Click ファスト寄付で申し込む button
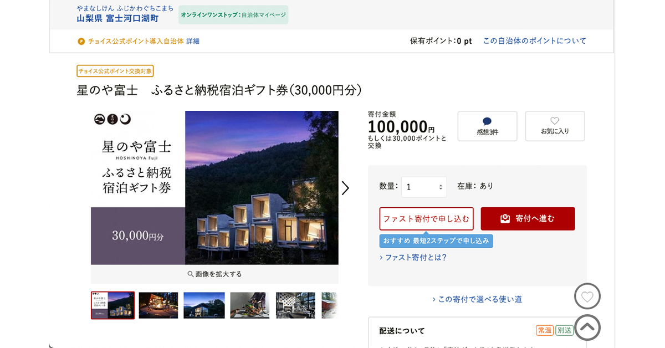The height and width of the screenshot is (348, 665). [426, 218]
